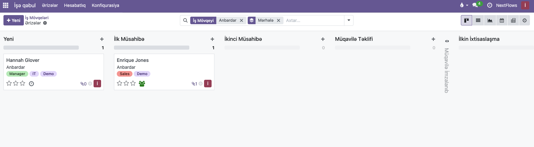Switch to graph view
This screenshot has height=147, width=534.
490,20
